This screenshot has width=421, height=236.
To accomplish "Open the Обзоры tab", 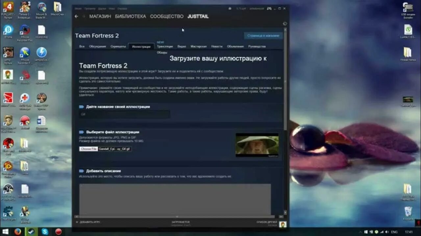I will click(162, 53).
